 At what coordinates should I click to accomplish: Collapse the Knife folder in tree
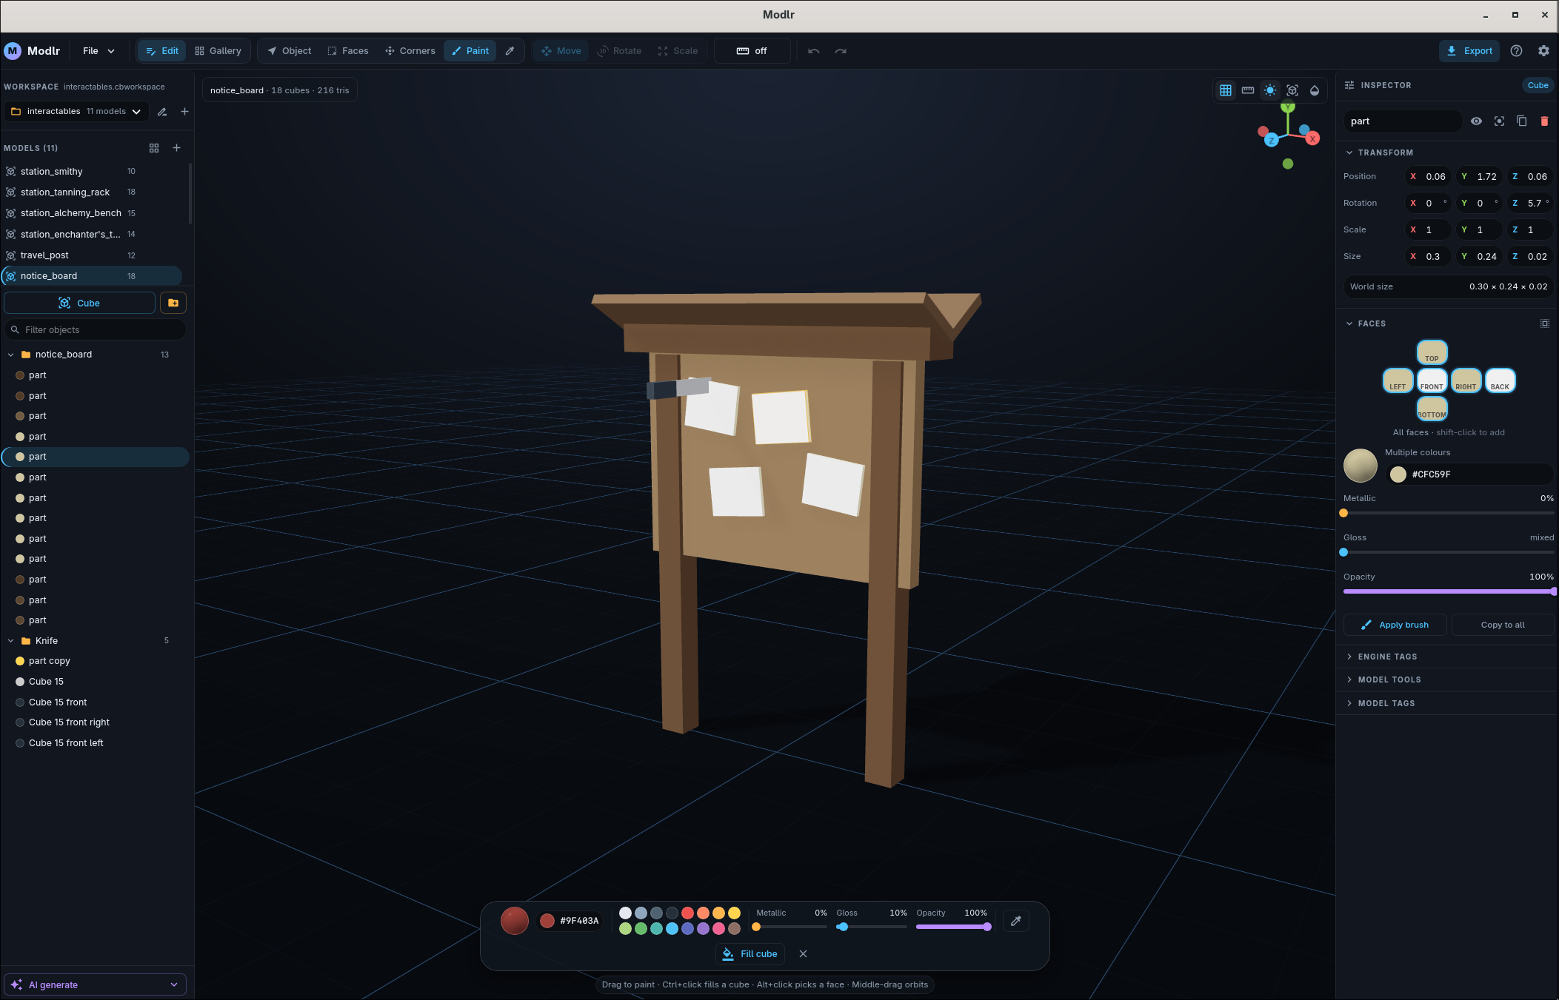coord(11,641)
